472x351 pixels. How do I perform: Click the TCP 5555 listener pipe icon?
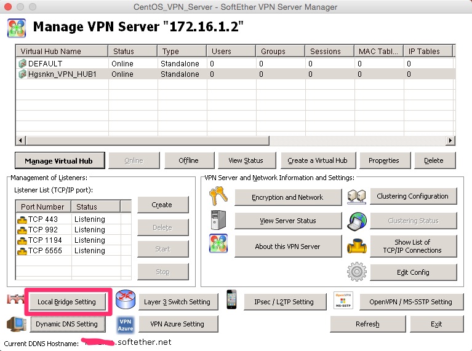pyautogui.click(x=22, y=251)
